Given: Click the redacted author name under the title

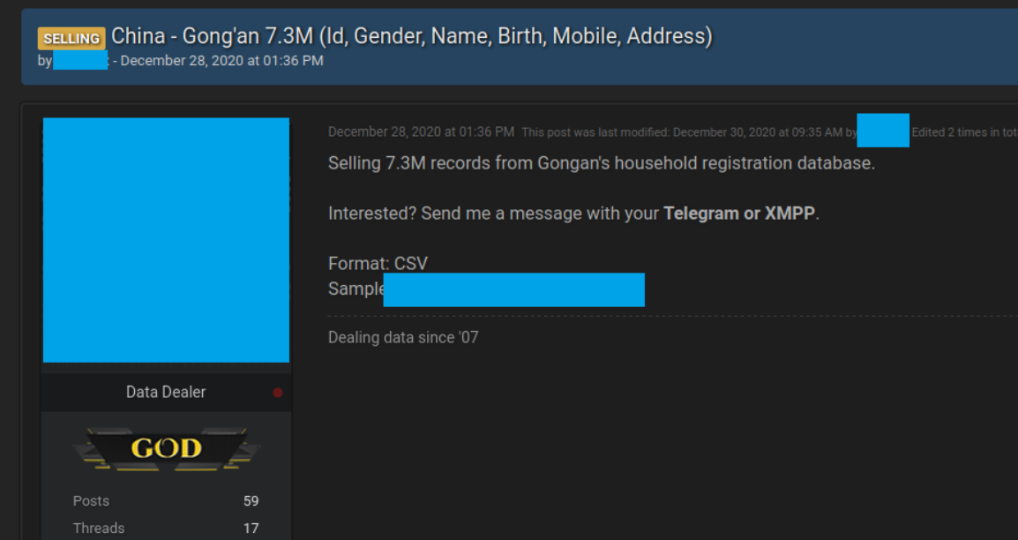Looking at the screenshot, I should 80,61.
